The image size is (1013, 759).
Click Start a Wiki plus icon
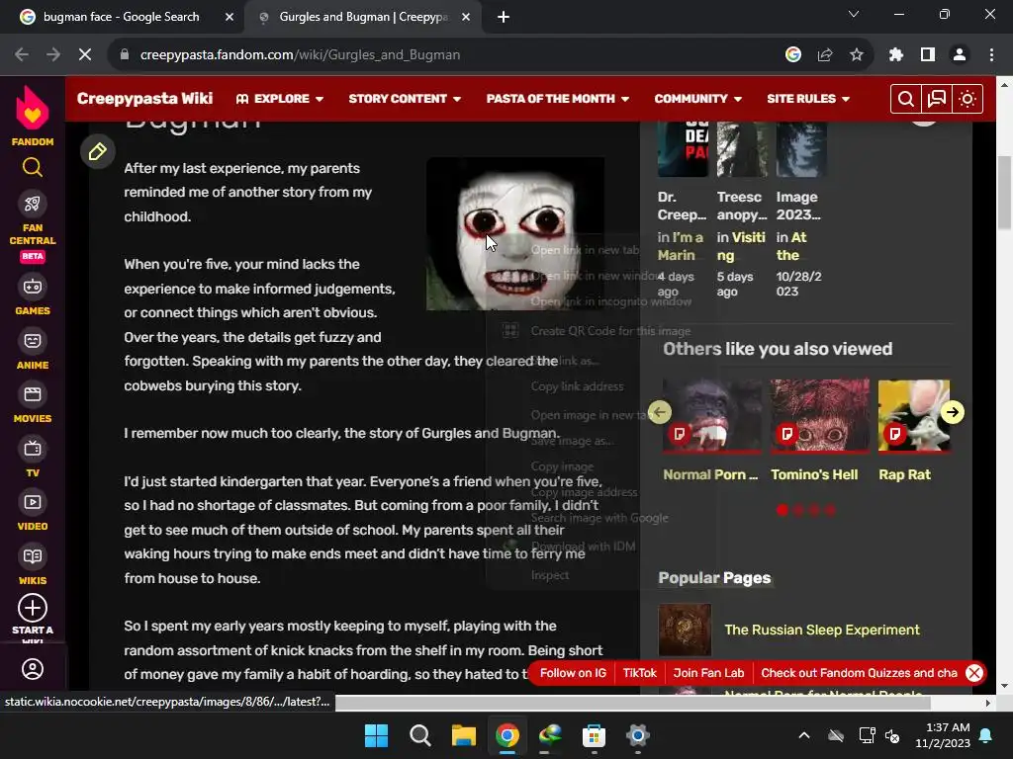33,608
